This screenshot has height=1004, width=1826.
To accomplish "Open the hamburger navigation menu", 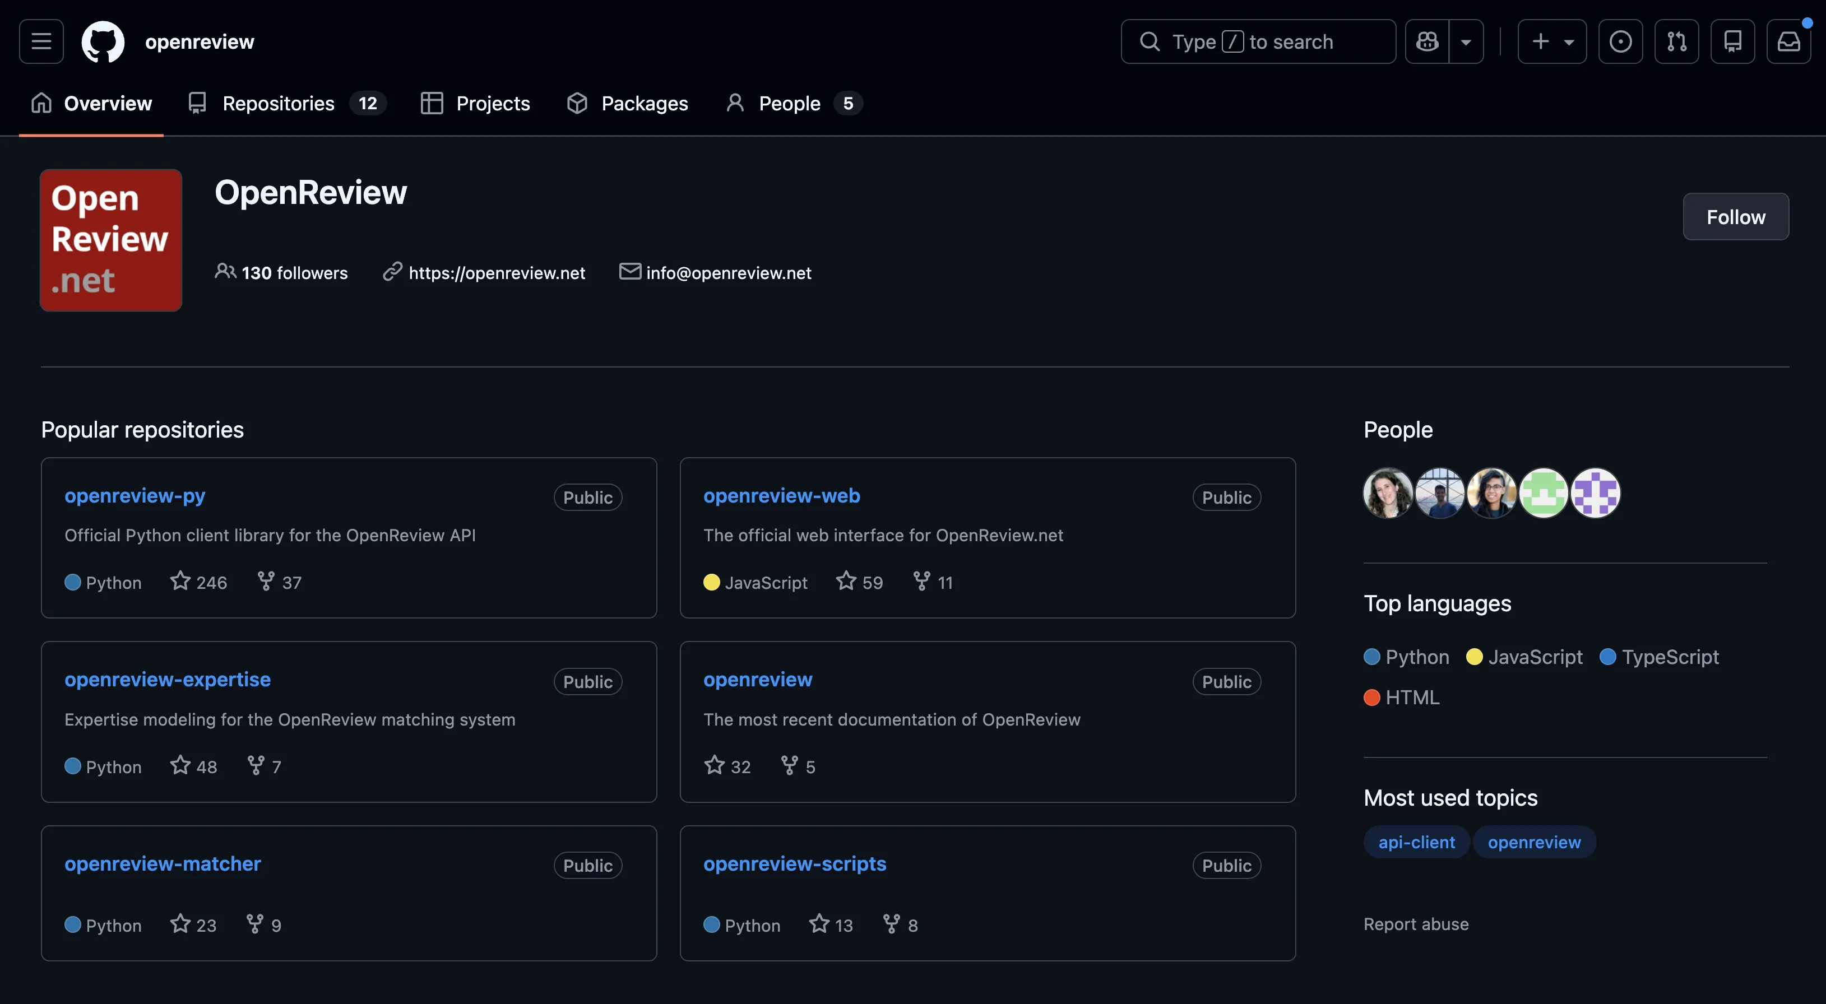I will click(41, 42).
